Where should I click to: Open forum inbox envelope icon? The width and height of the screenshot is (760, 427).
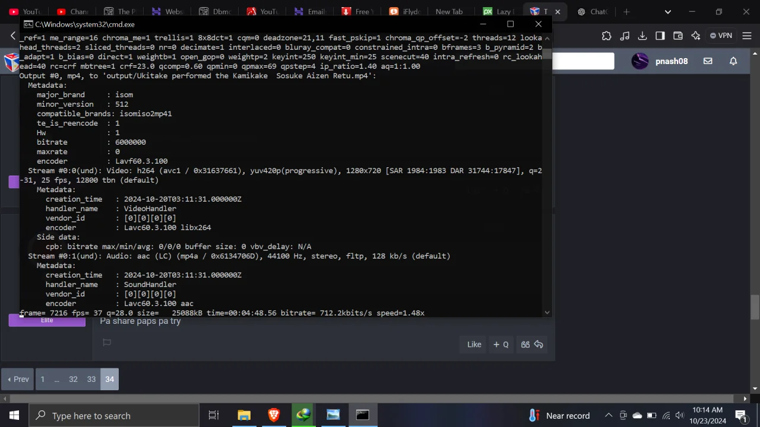point(708,61)
